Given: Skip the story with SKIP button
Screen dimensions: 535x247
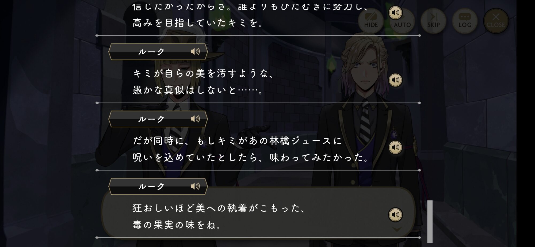Looking at the screenshot, I should (x=433, y=21).
